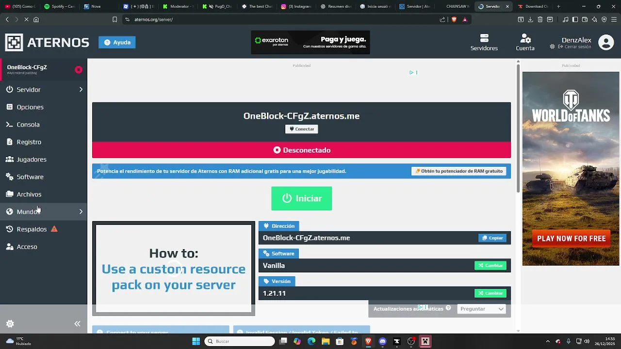Click the Cerrar sesión link
621x349 pixels.
574,47
